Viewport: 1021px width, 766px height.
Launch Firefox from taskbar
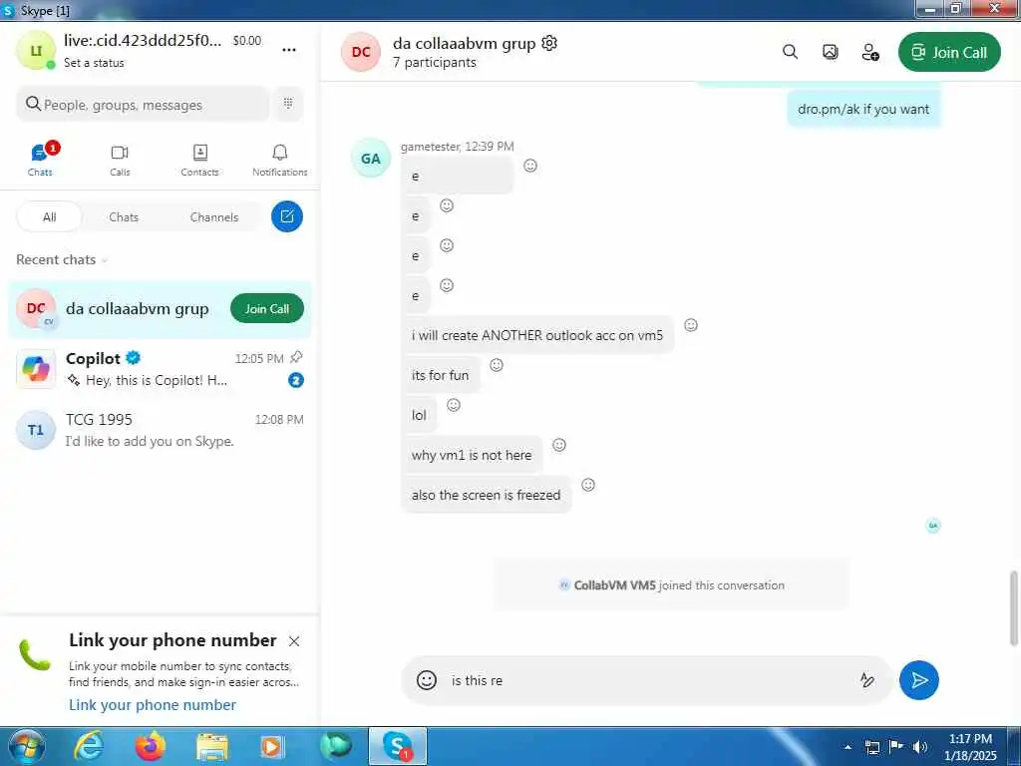pyautogui.click(x=150, y=746)
